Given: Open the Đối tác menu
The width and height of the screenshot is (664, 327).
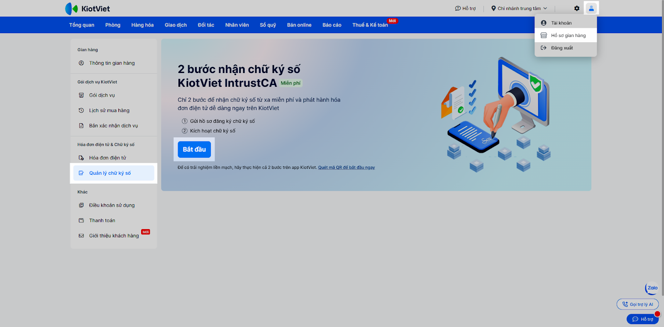Looking at the screenshot, I should click(x=206, y=25).
